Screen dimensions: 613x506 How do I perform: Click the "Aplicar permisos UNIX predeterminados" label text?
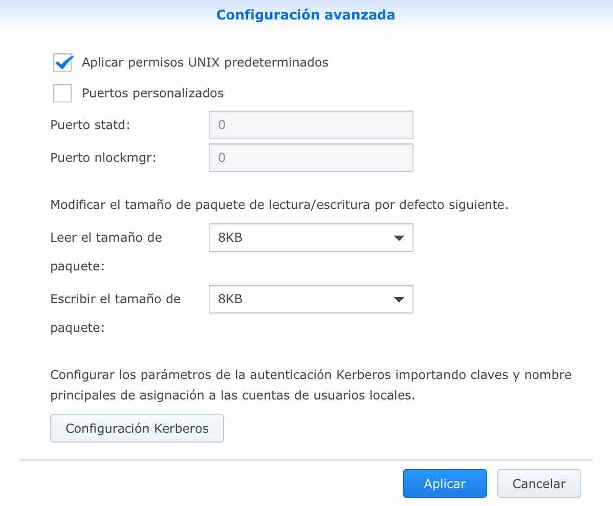205,63
